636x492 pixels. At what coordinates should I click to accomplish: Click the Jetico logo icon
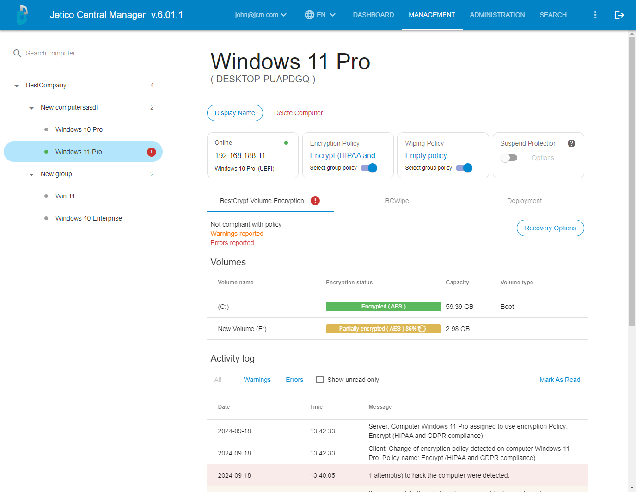pos(22,15)
